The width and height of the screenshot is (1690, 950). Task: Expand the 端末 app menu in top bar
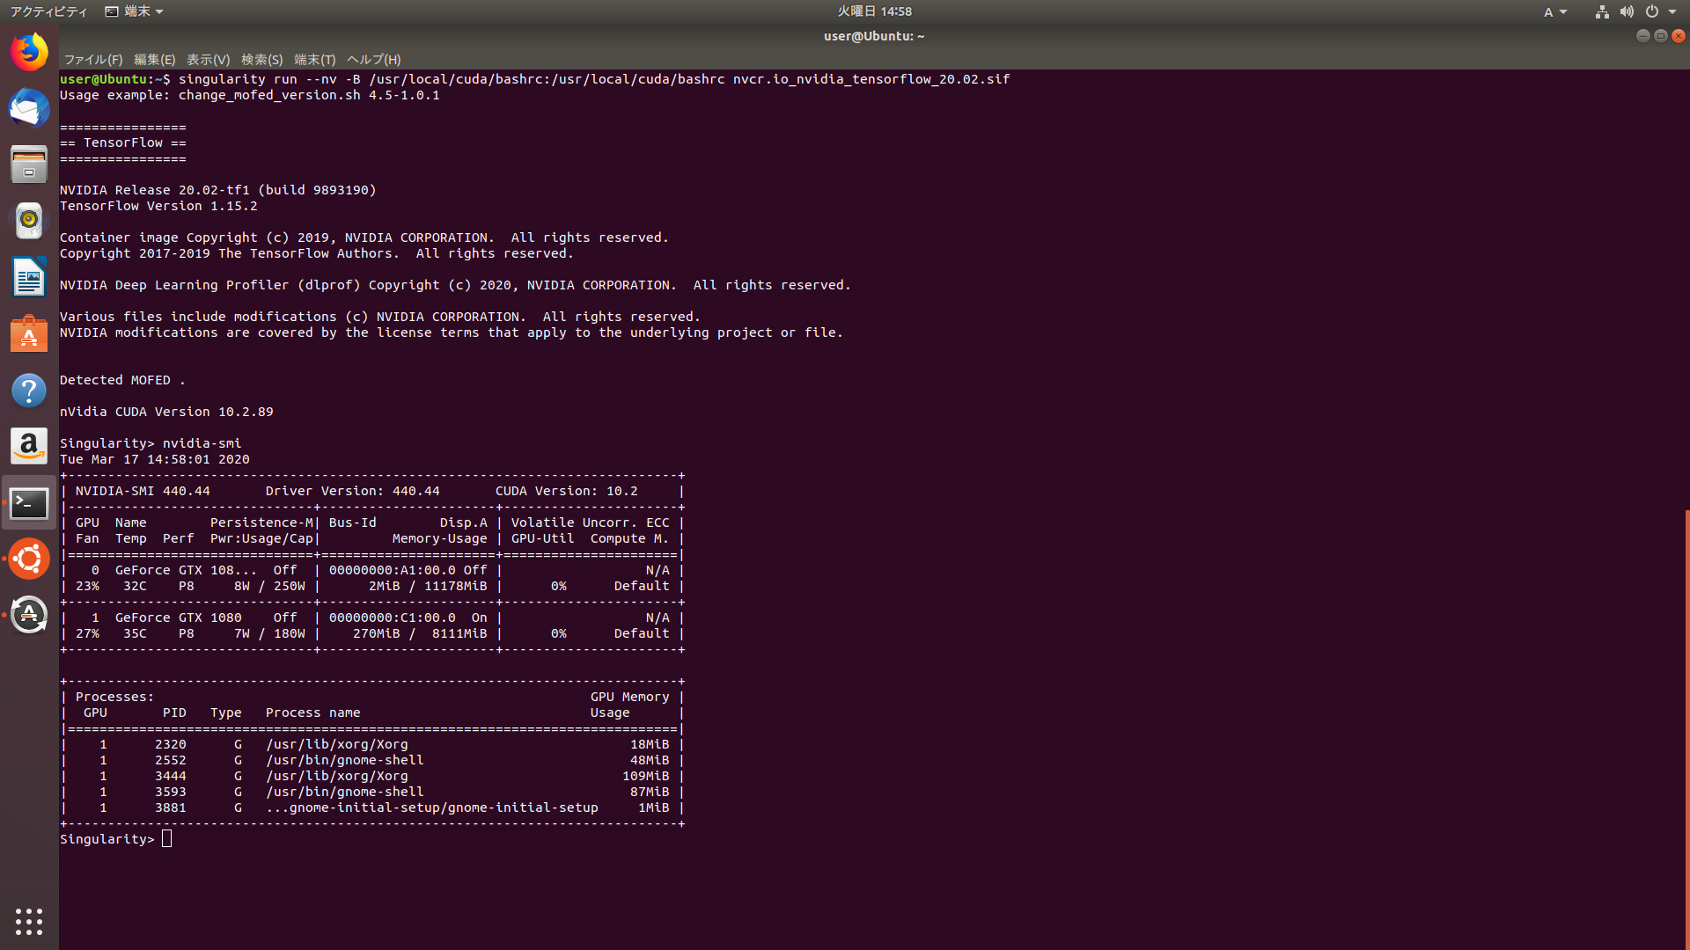135,11
